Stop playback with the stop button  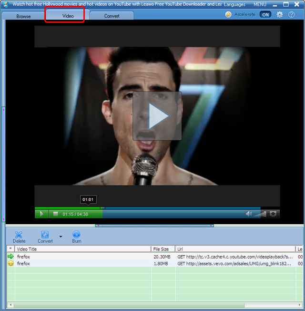[55, 214]
